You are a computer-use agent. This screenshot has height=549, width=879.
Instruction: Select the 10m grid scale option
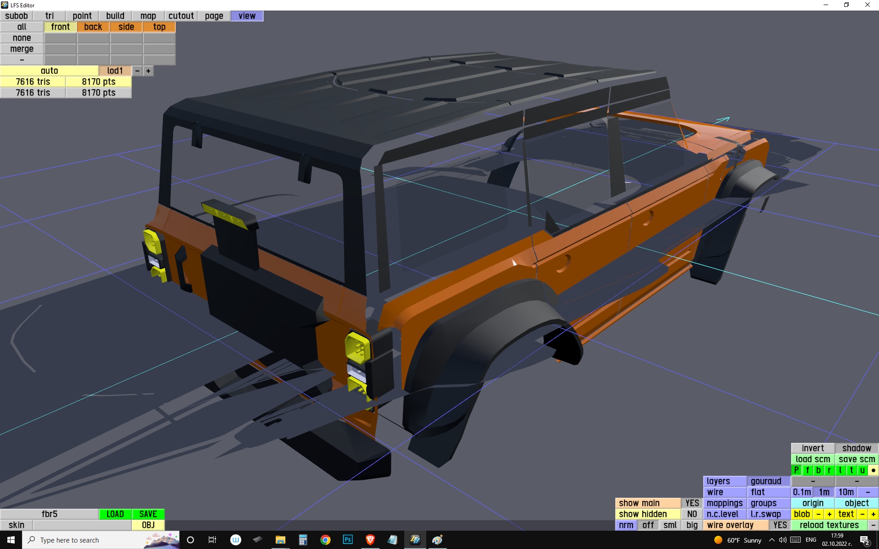click(x=846, y=492)
